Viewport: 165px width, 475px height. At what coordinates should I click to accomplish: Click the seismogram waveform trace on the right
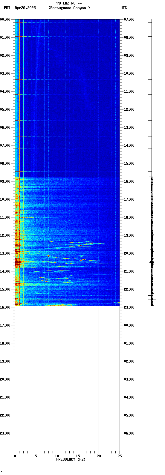152,163
